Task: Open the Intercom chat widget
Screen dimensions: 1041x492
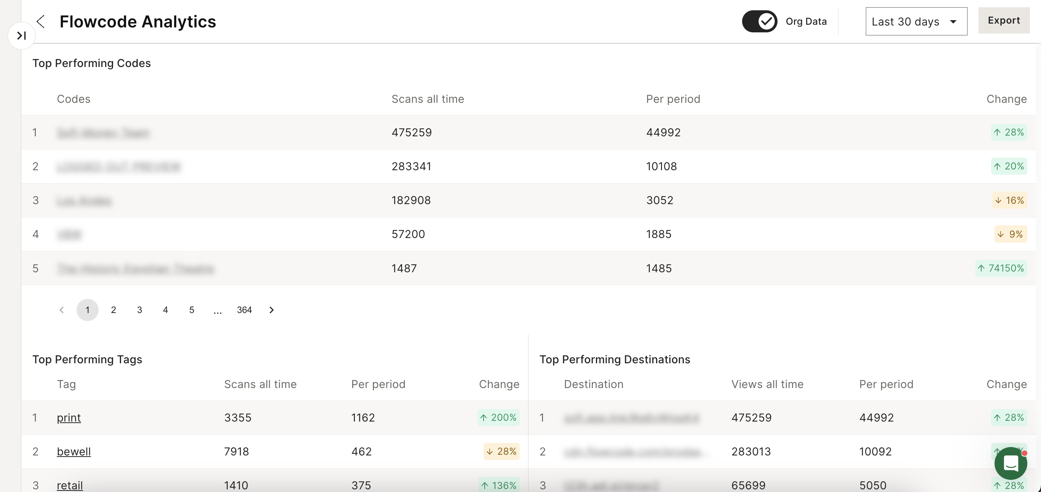Action: point(1011,463)
